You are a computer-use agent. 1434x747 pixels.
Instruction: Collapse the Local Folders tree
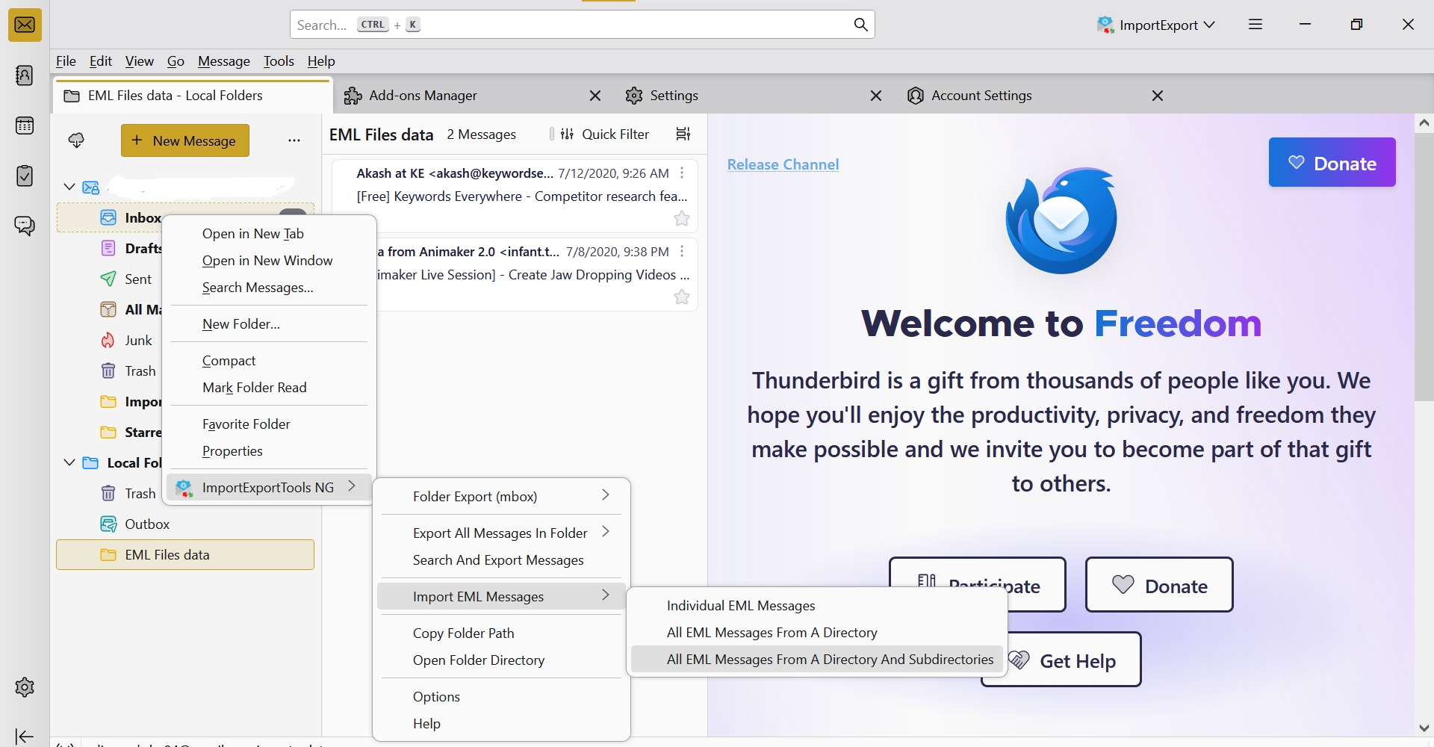[x=69, y=462]
